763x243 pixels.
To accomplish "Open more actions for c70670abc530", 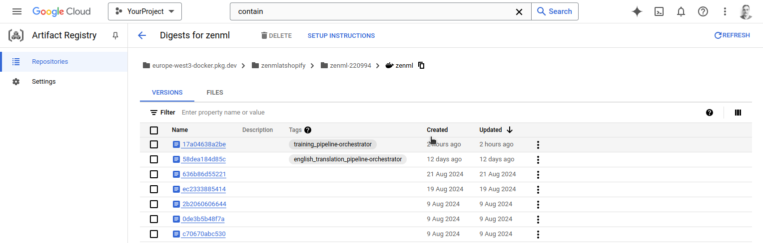I will tap(538, 235).
